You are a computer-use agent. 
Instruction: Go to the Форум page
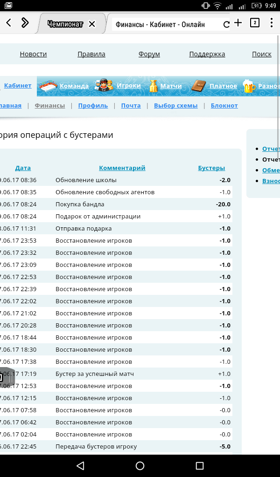[149, 54]
